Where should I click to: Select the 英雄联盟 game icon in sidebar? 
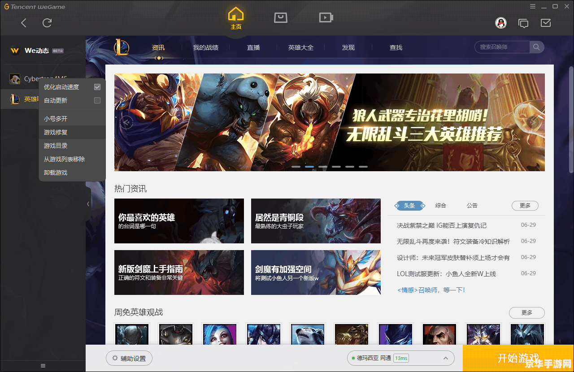15,99
